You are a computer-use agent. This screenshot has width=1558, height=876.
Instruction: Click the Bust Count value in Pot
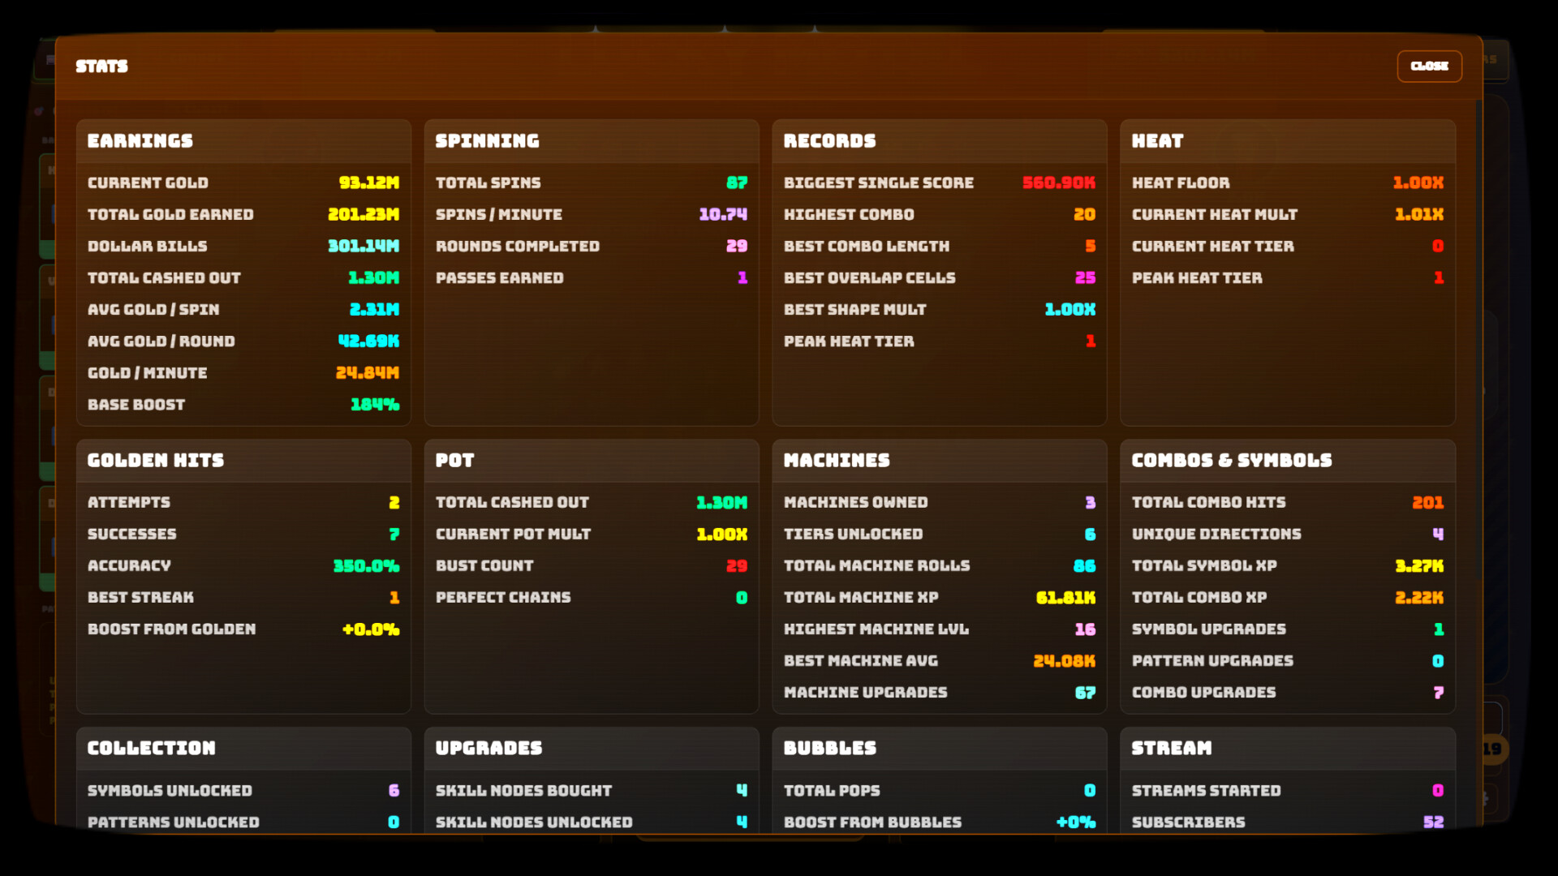(736, 565)
